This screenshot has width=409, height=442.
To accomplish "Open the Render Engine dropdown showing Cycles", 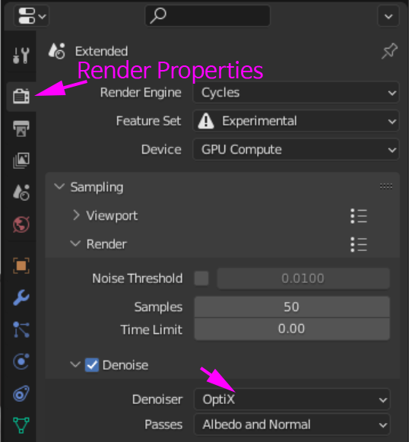I will [x=296, y=93].
